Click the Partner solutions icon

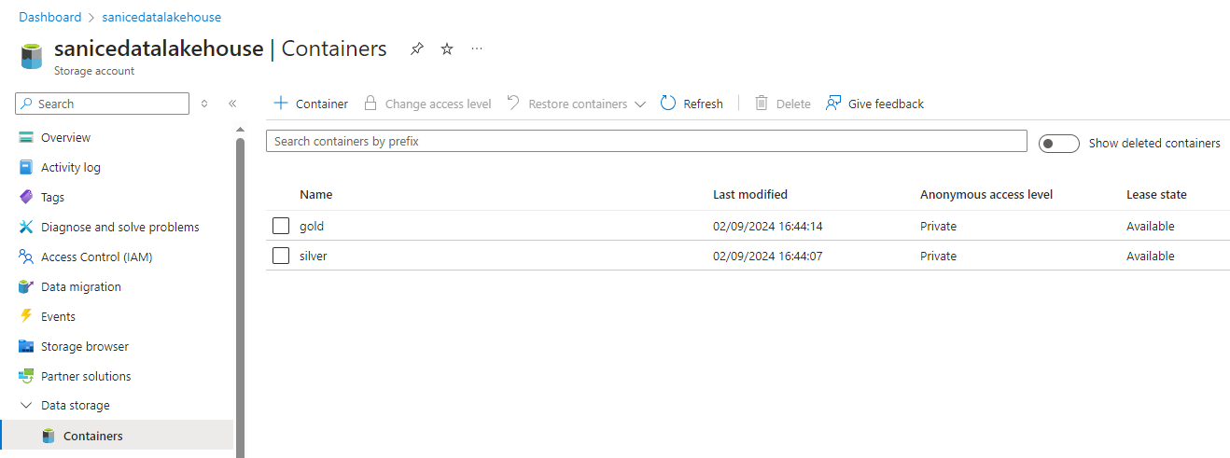(26, 377)
